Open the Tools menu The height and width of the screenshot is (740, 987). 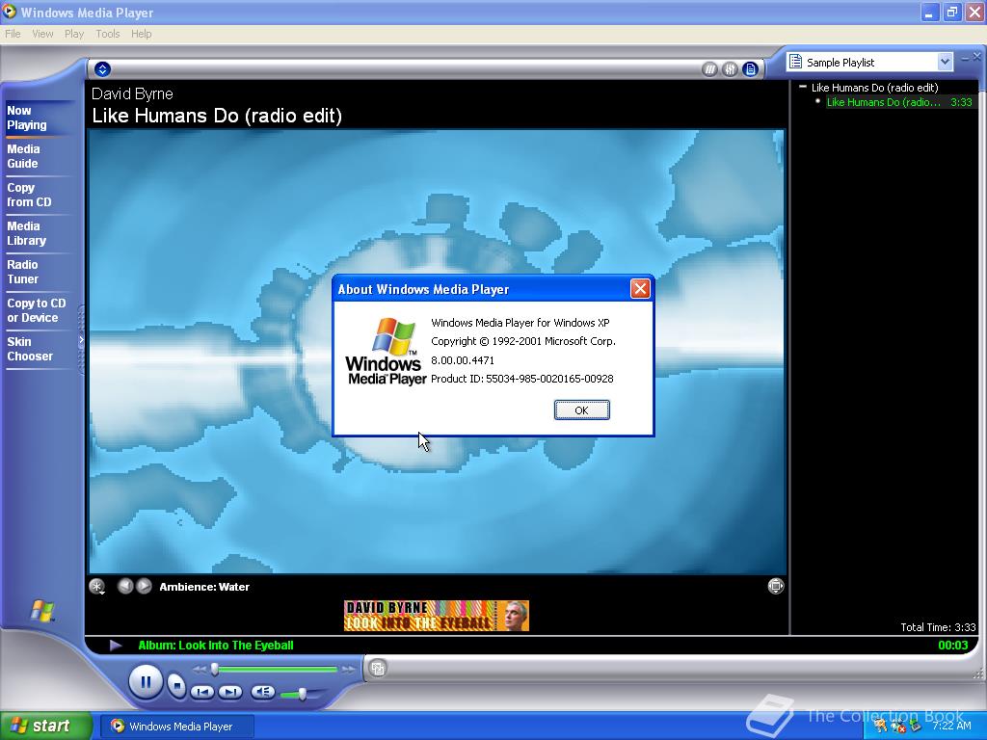coord(108,34)
